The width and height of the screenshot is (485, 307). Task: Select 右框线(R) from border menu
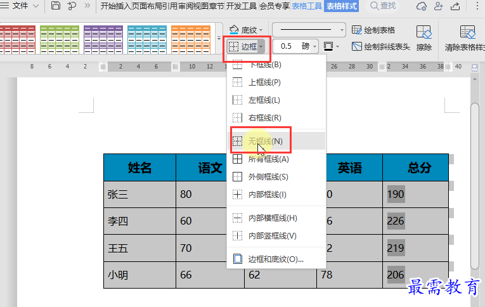pos(276,117)
